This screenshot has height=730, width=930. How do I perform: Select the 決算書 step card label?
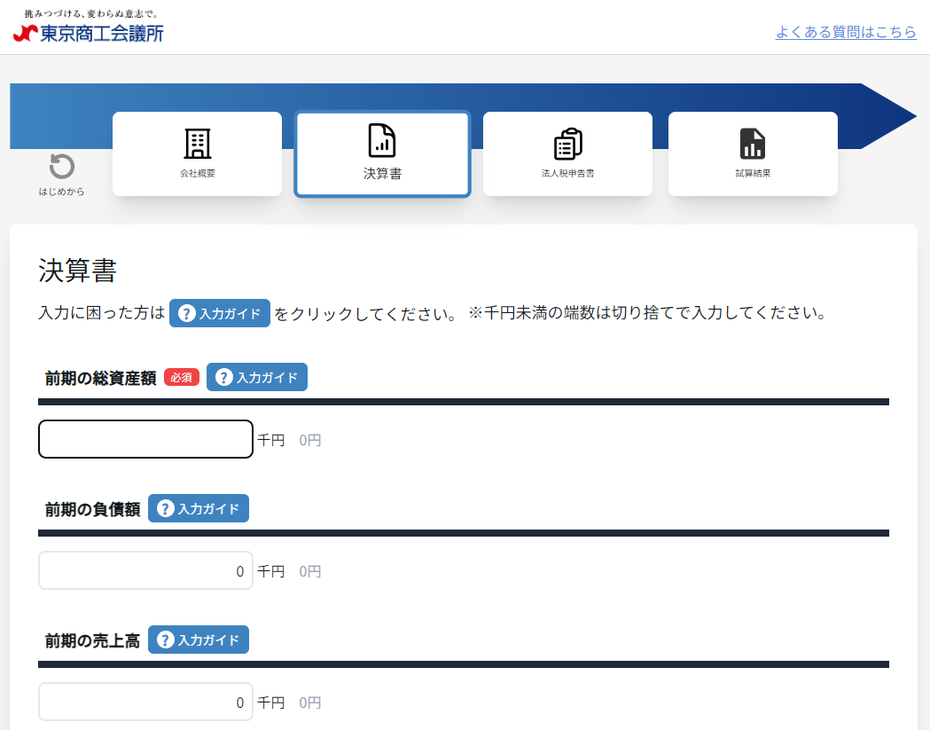[382, 174]
